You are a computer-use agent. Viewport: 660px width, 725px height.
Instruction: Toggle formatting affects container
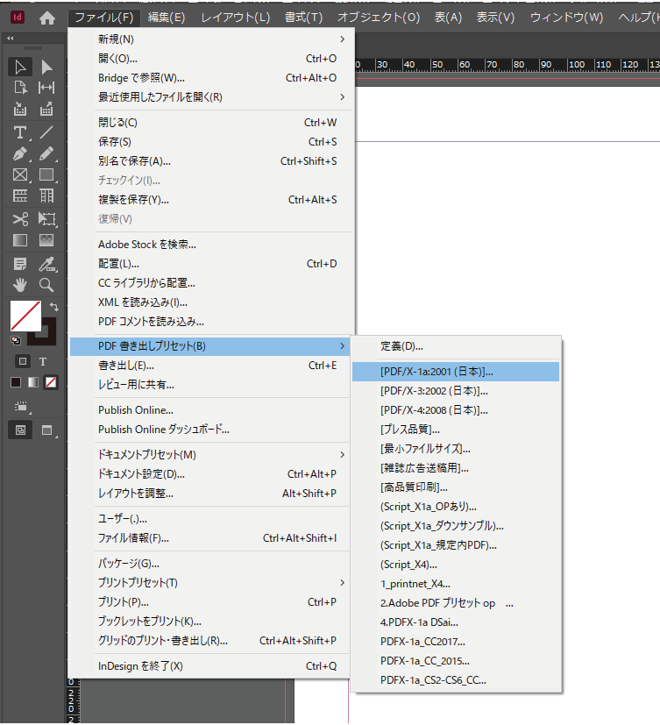click(22, 361)
